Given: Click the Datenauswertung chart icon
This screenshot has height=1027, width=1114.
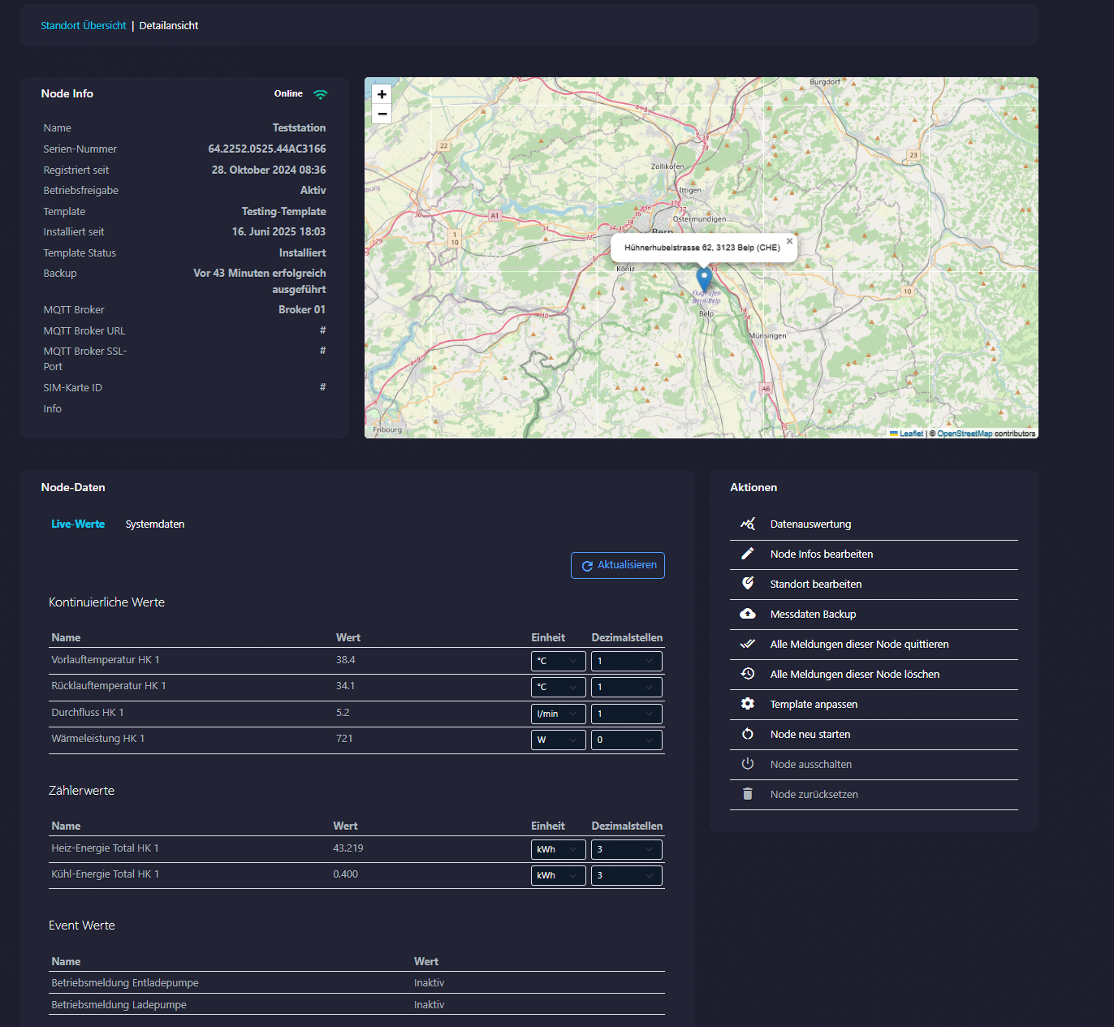Looking at the screenshot, I should [x=748, y=524].
